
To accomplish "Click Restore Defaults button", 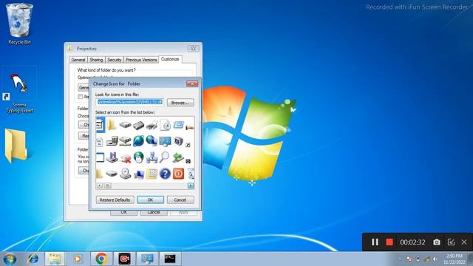I will [115, 199].
